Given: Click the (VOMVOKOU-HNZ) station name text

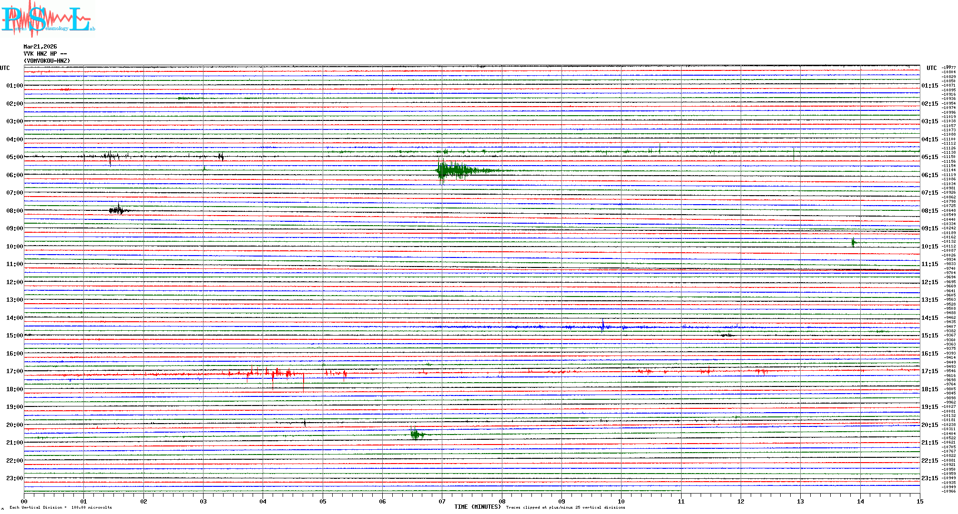Looking at the screenshot, I should 47,61.
